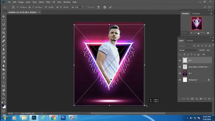Screen dimensions: 215x121
Task: Cancel the transform with the circle-slash icon
Action: (105, 7)
